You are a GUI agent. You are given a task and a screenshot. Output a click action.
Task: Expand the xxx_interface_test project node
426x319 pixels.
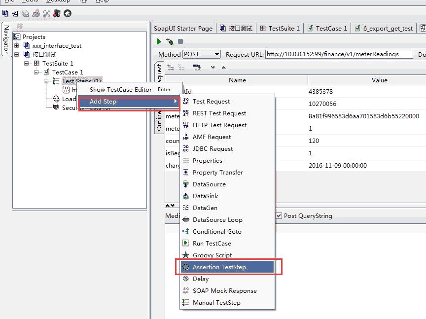[17, 46]
